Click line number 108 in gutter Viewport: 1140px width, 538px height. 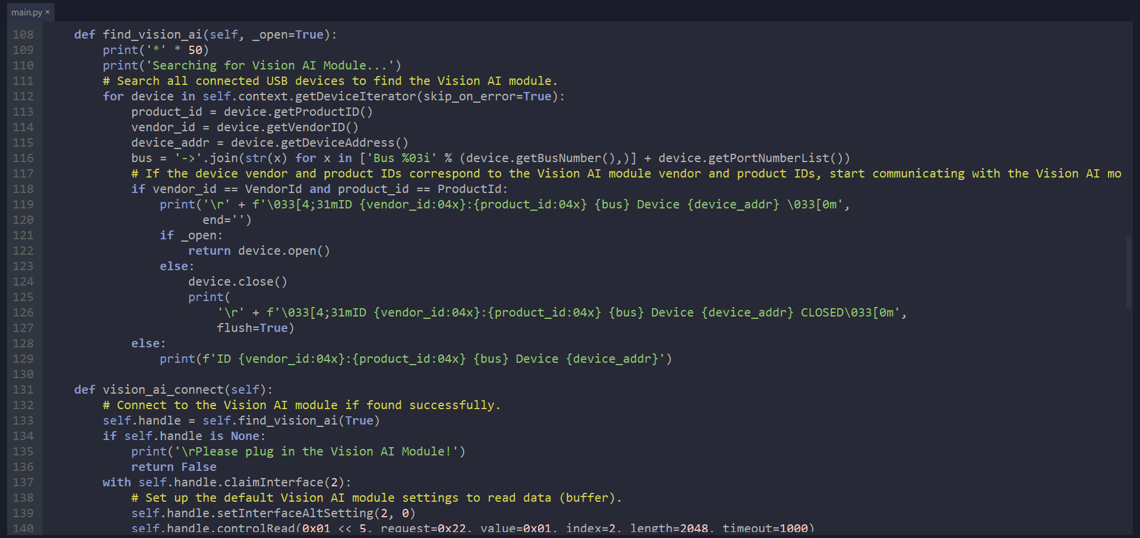(23, 34)
